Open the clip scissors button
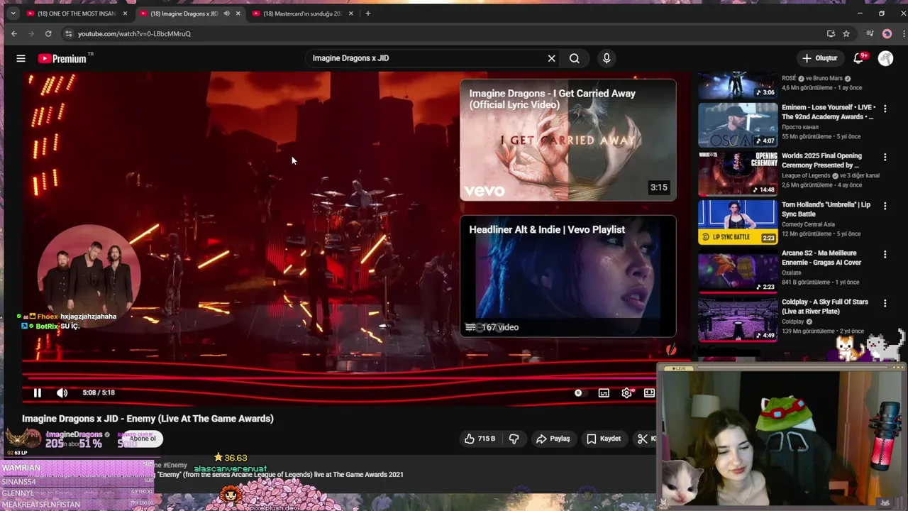This screenshot has height=511, width=908. coord(644,439)
